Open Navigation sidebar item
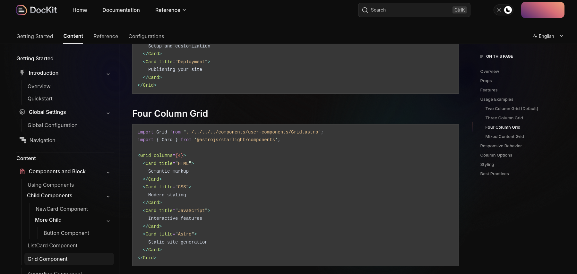Viewport: 577px width, 274px height. tap(42, 140)
